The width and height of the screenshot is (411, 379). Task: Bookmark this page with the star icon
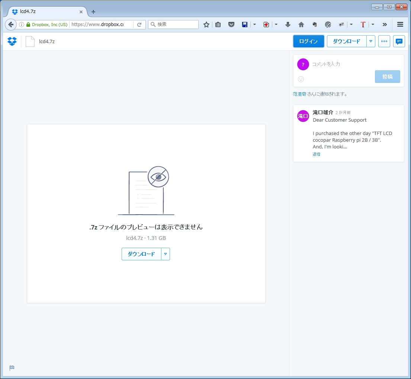pos(206,25)
